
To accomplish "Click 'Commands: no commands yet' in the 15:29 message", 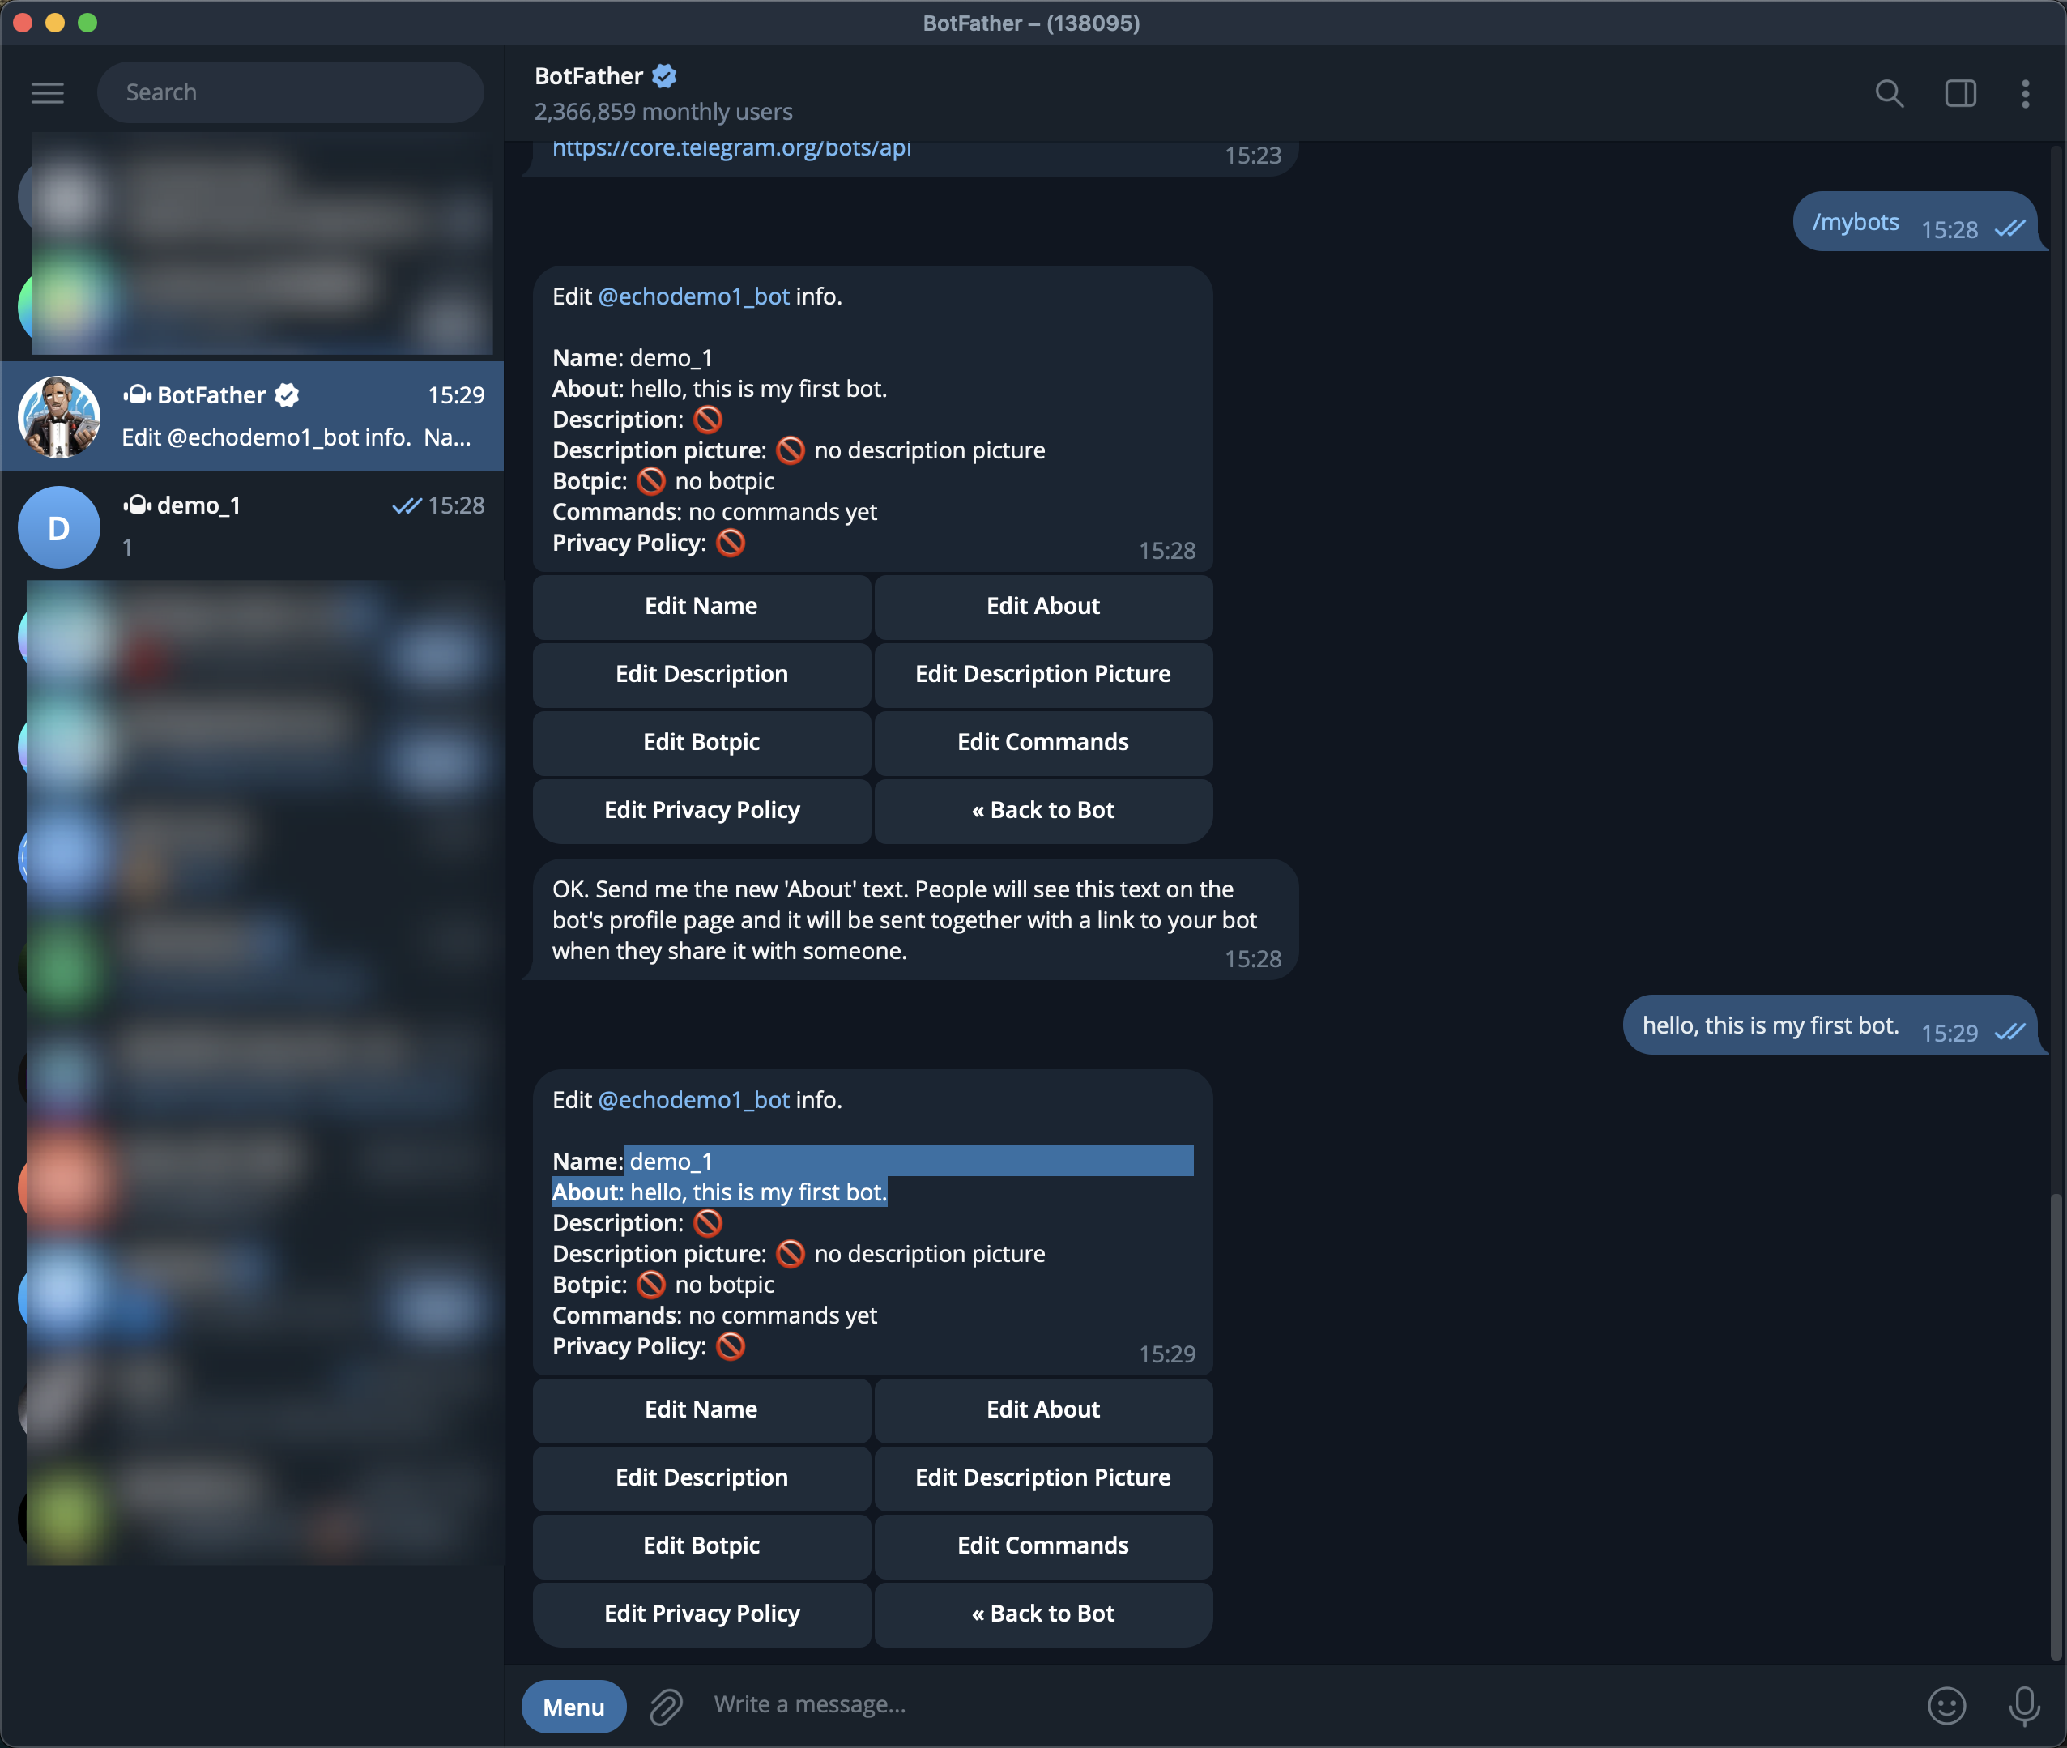I will click(714, 1315).
